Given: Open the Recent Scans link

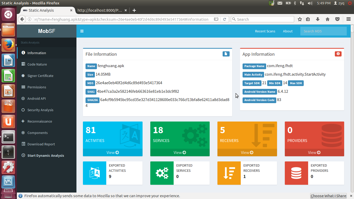Looking at the screenshot, I should (x=265, y=31).
